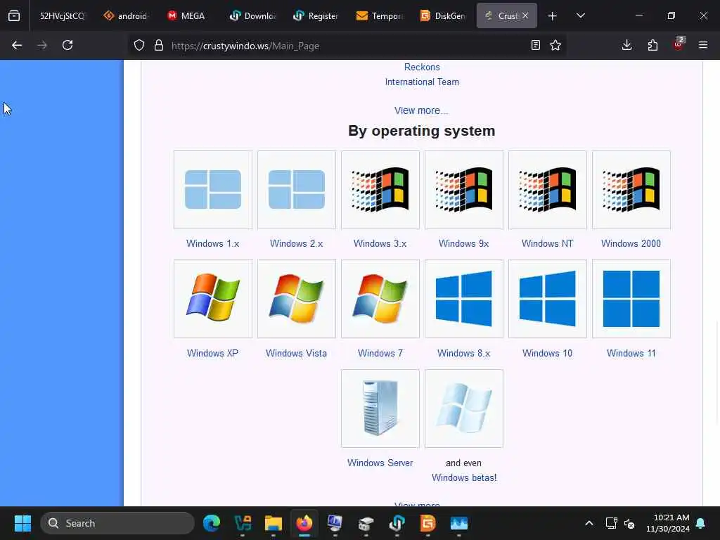Click the Windows 10 logo image
This screenshot has width=720, height=540.
547,299
